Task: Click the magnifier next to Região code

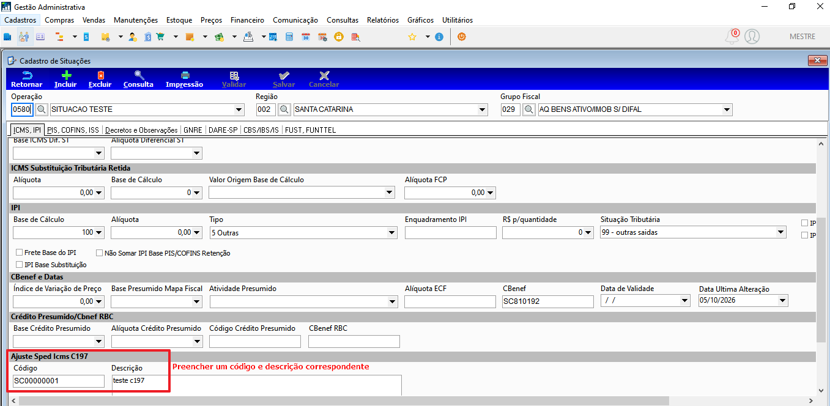Action: 284,109
